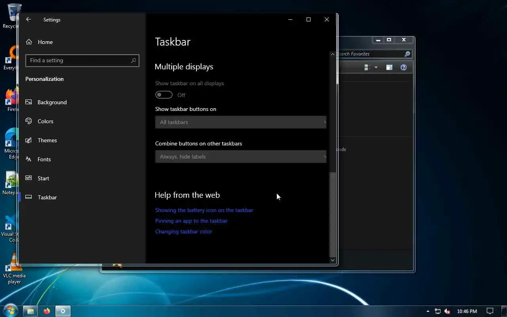Viewport: 507px width, 317px height.
Task: Click the Settings gear taskbar button
Action: (x=63, y=311)
